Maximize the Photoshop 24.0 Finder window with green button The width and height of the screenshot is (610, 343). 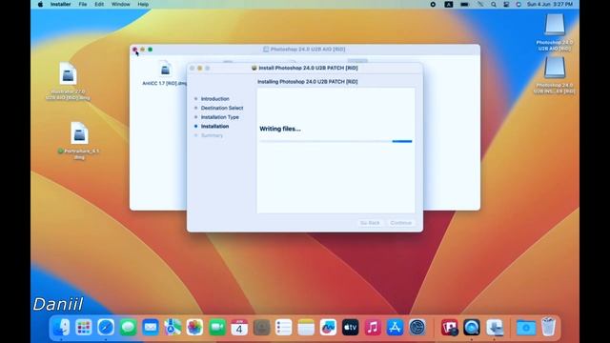tap(151, 50)
